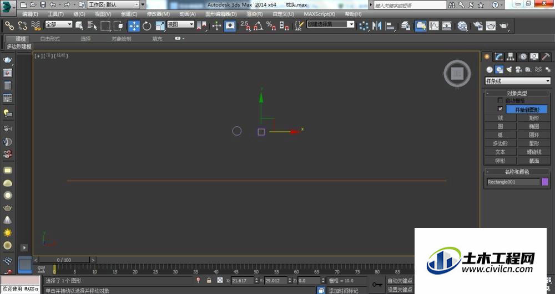Viewport: 555px width, 294px height.
Task: Open Curve Editor icon
Action: tap(434, 26)
